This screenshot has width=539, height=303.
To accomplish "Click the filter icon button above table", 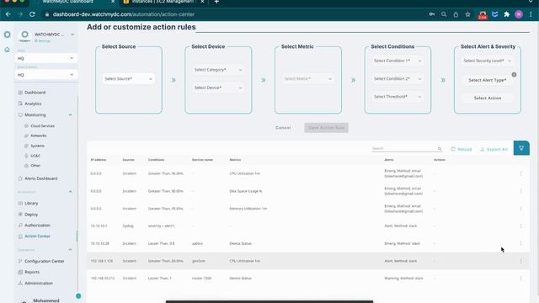I will (521, 148).
